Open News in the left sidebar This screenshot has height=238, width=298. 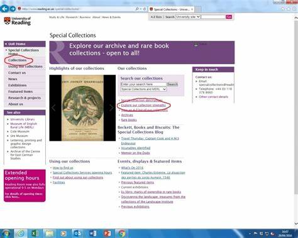pyautogui.click(x=13, y=79)
